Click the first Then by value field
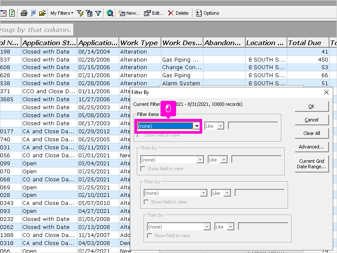The width and height of the screenshot is (337, 253). click(257, 159)
